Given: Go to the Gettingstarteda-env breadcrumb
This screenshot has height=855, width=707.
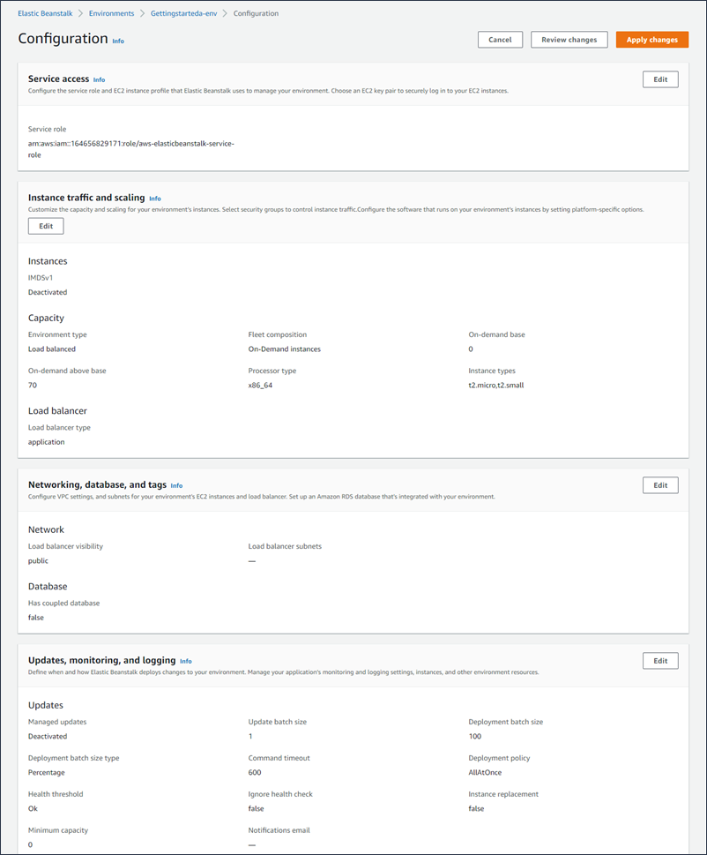Looking at the screenshot, I should pyautogui.click(x=183, y=14).
